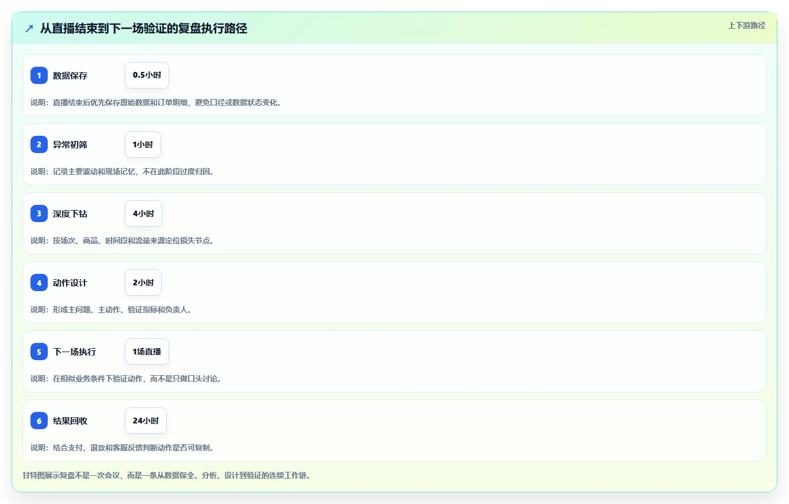
Task: Click the 结果回收 step title
Action: pyautogui.click(x=70, y=421)
